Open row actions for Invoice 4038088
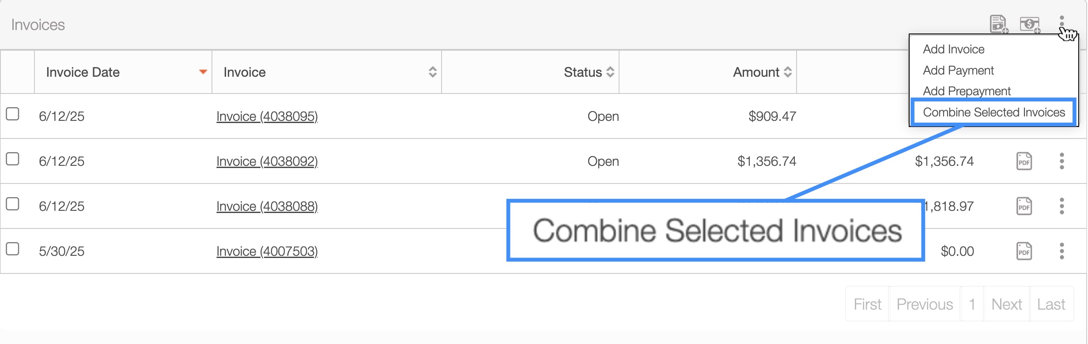Image resolution: width=1088 pixels, height=344 pixels. click(x=1062, y=206)
